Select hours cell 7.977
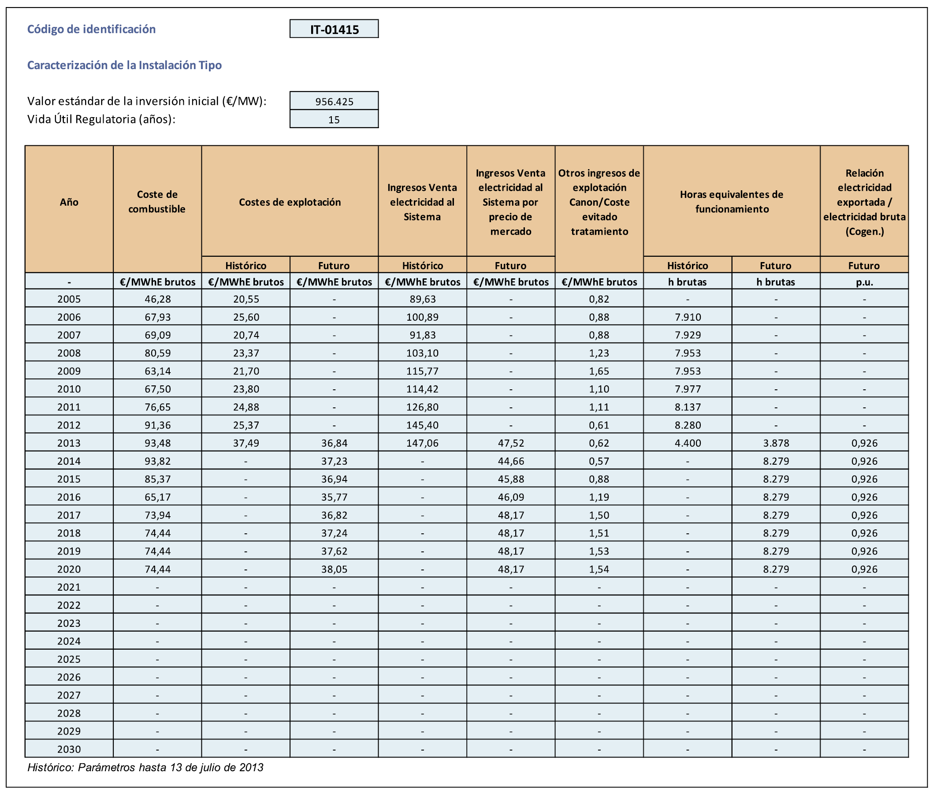This screenshot has height=795, width=937. coord(688,389)
